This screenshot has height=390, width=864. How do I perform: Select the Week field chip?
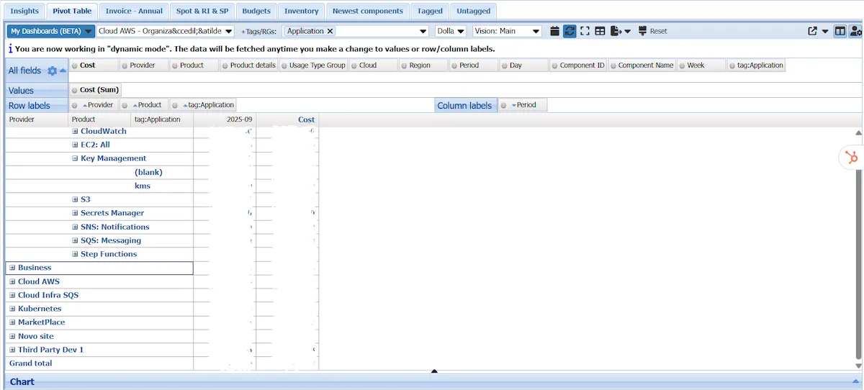click(x=701, y=65)
